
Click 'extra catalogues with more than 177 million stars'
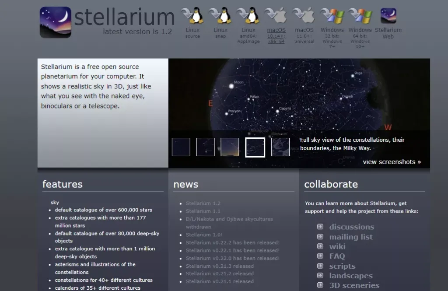pyautogui.click(x=100, y=221)
